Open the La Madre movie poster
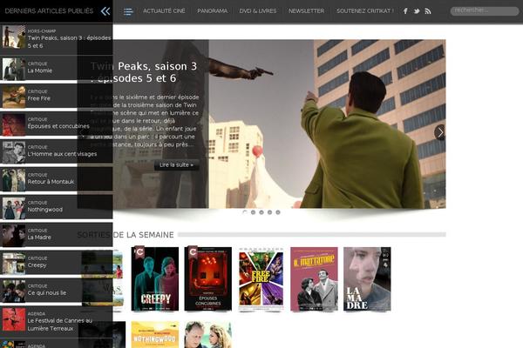The height and width of the screenshot is (348, 523). [x=367, y=279]
